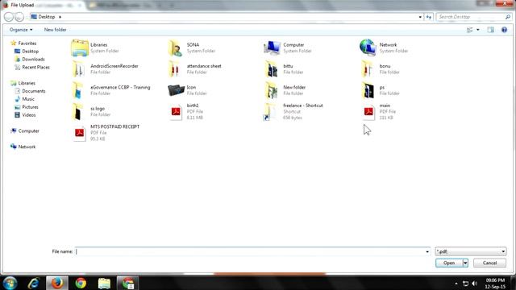Click the search magnifier icon
516x290 pixels.
pyautogui.click(x=508, y=16)
